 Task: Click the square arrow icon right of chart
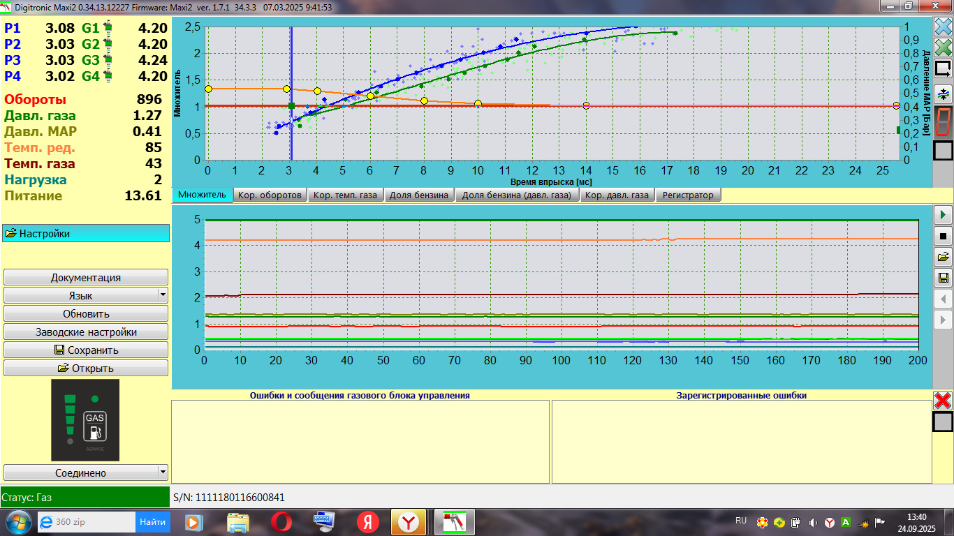(943, 69)
